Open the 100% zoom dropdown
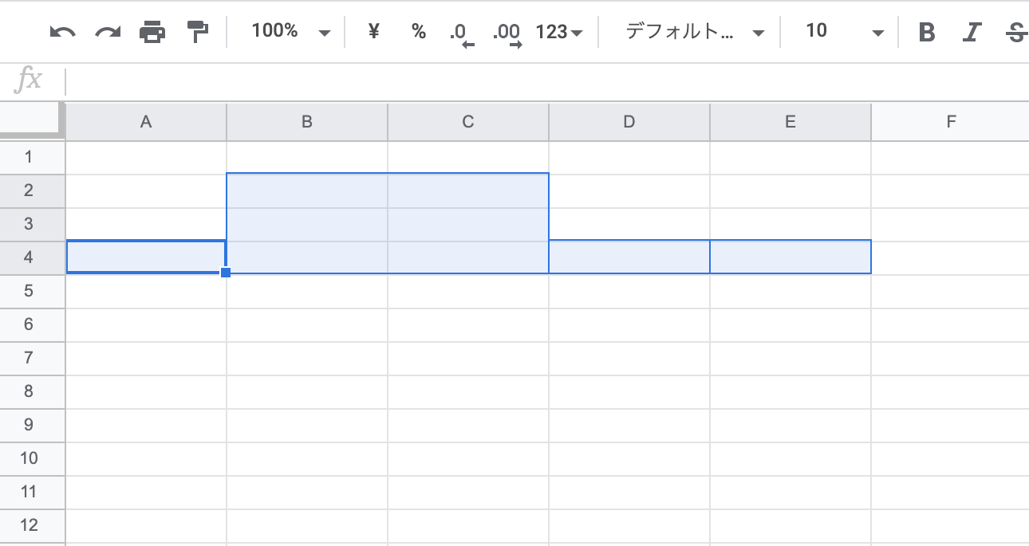 [x=290, y=32]
